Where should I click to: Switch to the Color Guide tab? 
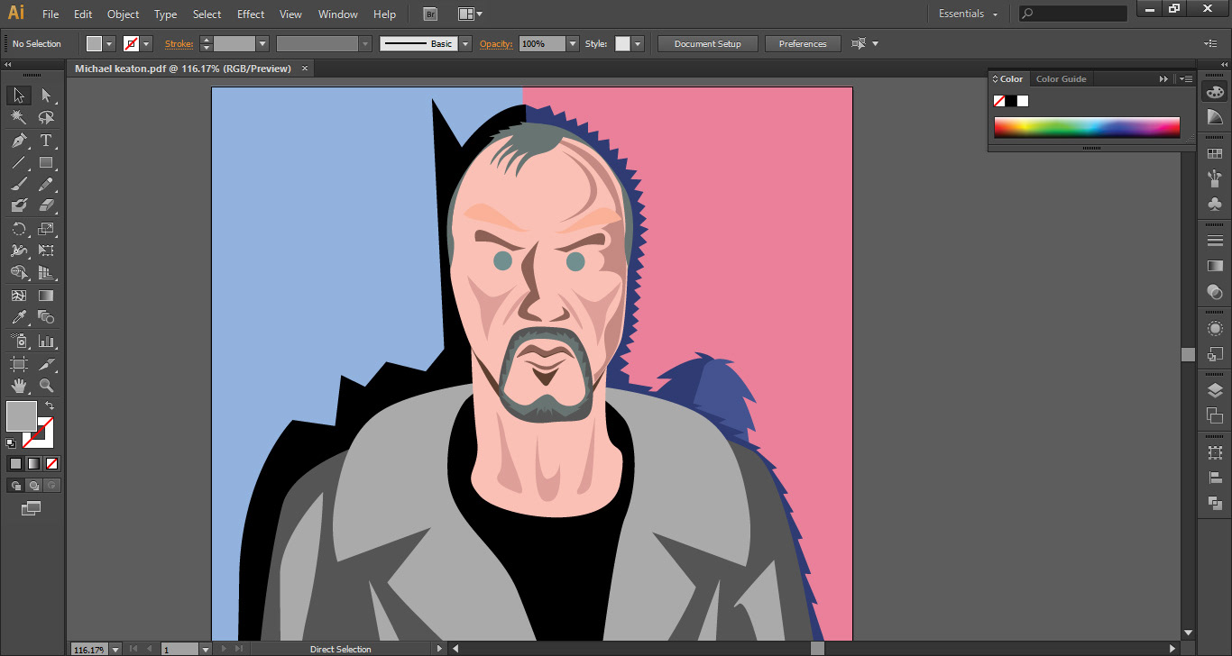point(1061,79)
